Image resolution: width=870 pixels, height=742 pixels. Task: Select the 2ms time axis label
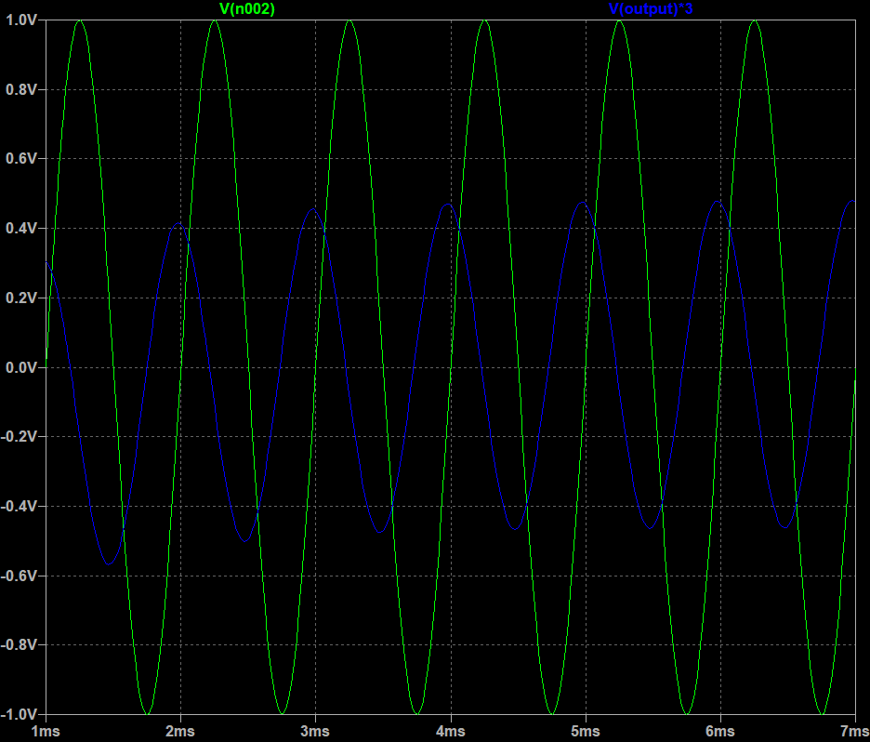click(x=180, y=731)
